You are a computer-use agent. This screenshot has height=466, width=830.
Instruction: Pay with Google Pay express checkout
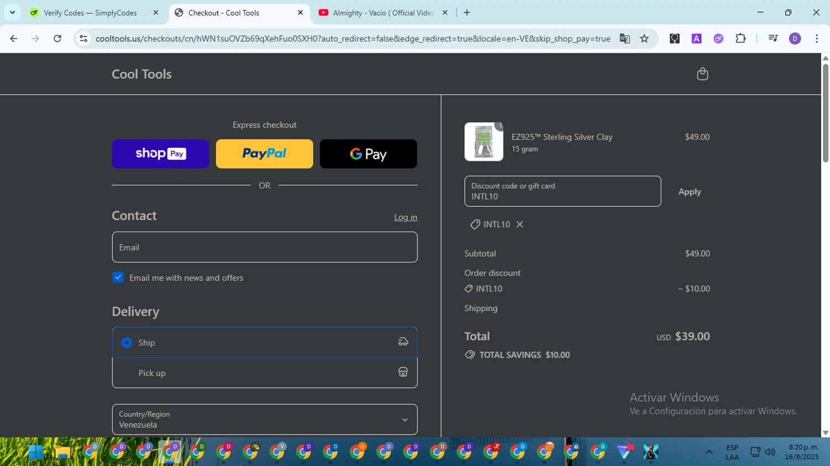pyautogui.click(x=369, y=154)
